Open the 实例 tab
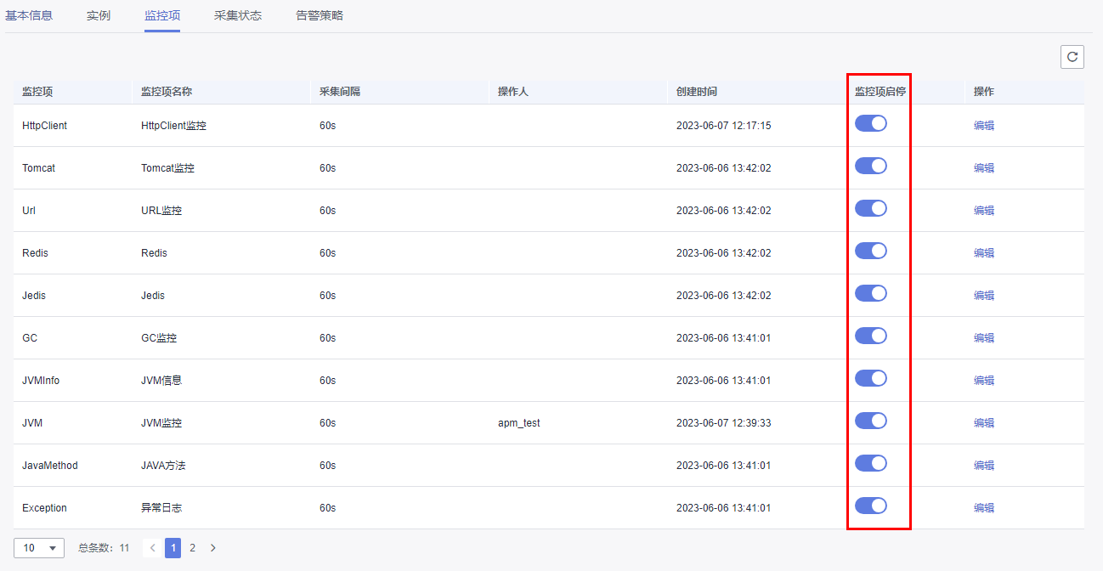The image size is (1103, 571). pos(98,14)
